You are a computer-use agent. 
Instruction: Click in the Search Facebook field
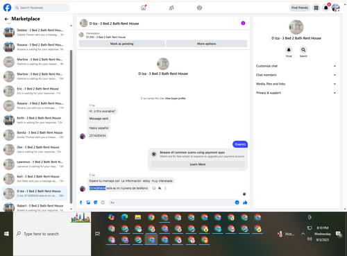[x=42, y=8]
